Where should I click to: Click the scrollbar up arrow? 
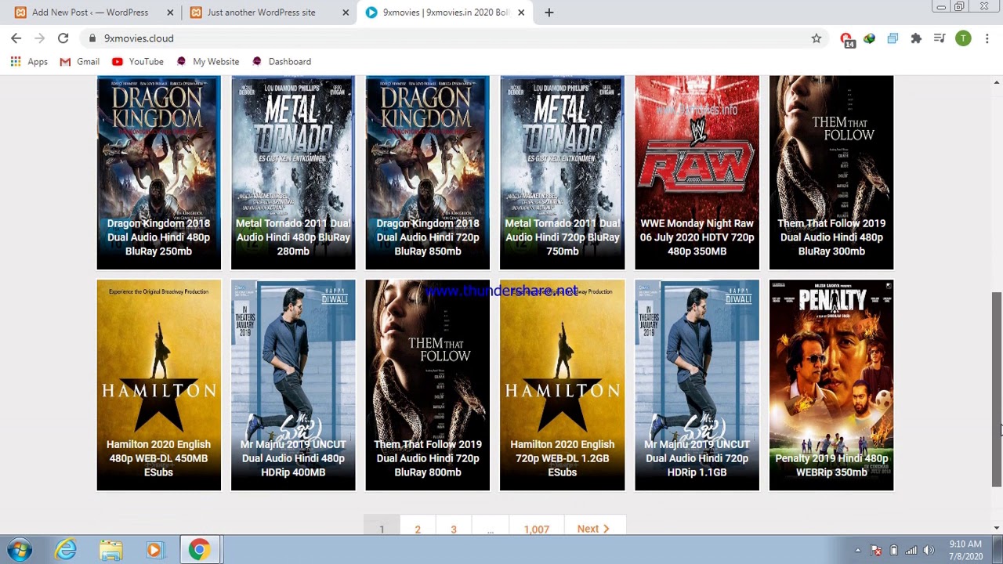pyautogui.click(x=997, y=82)
